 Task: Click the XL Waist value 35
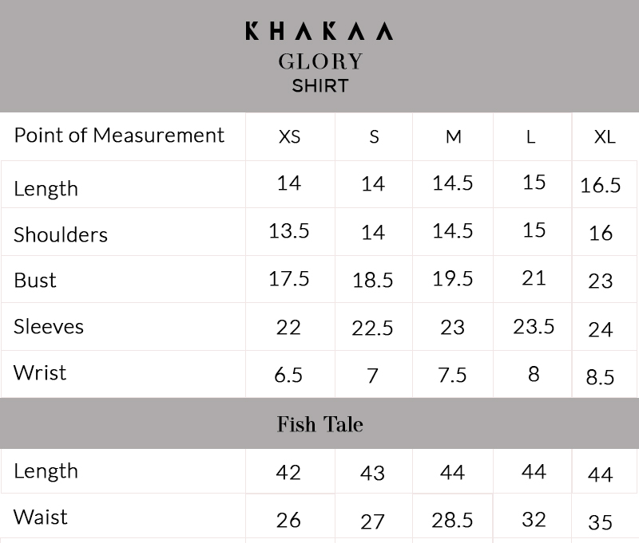(x=601, y=522)
